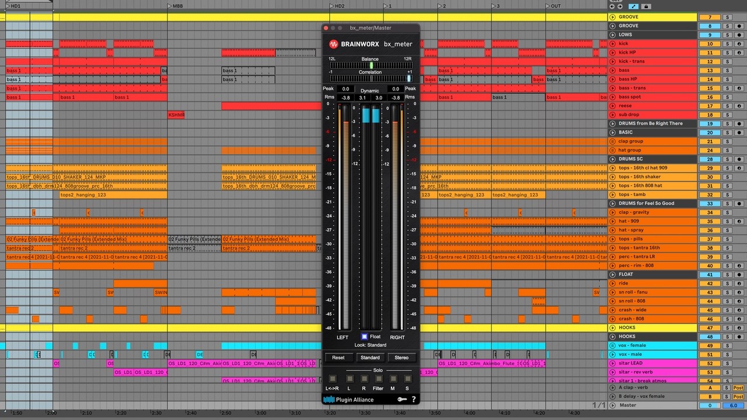Viewport: 747px width, 420px height.
Task: Unfold the dark HOOKS group track (48)
Action: (x=612, y=337)
